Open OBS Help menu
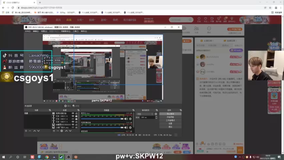This screenshot has width=284, height=160. (x=84, y=31)
